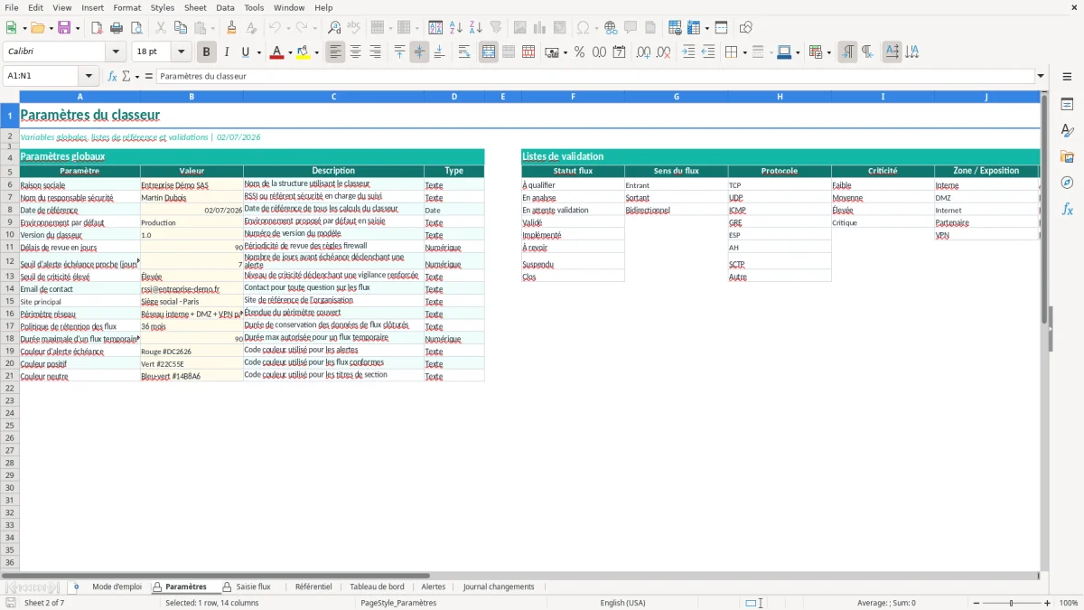The width and height of the screenshot is (1084, 610).
Task: Insert hyperlink icon
Action: point(611,28)
